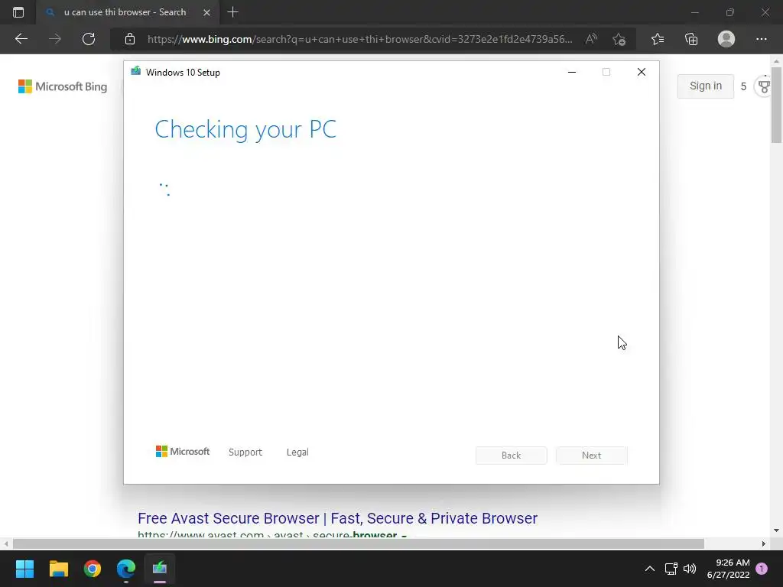Click the horizontal scrollbar left arrow

pyautogui.click(x=6, y=543)
